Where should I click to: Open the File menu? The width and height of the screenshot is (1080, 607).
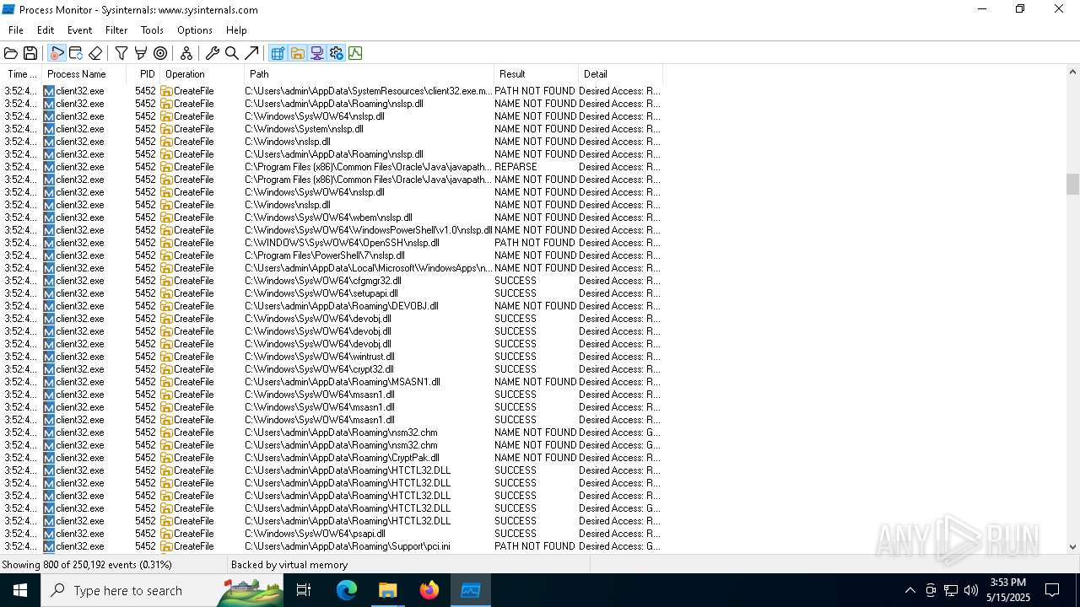16,30
